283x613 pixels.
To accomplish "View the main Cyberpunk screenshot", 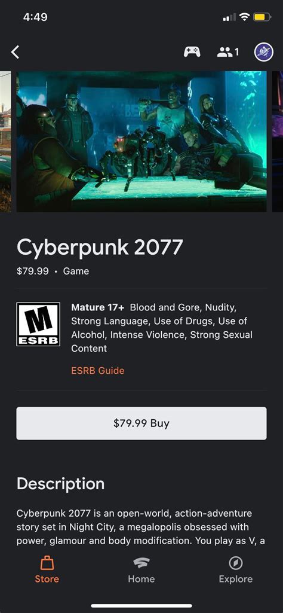I will pos(141,142).
